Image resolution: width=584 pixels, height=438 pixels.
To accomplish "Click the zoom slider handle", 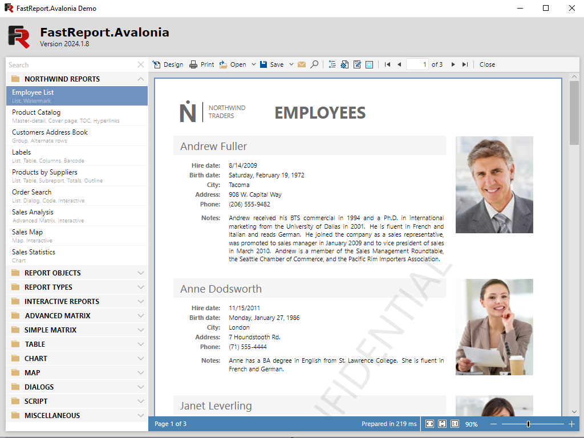I will coord(528,424).
